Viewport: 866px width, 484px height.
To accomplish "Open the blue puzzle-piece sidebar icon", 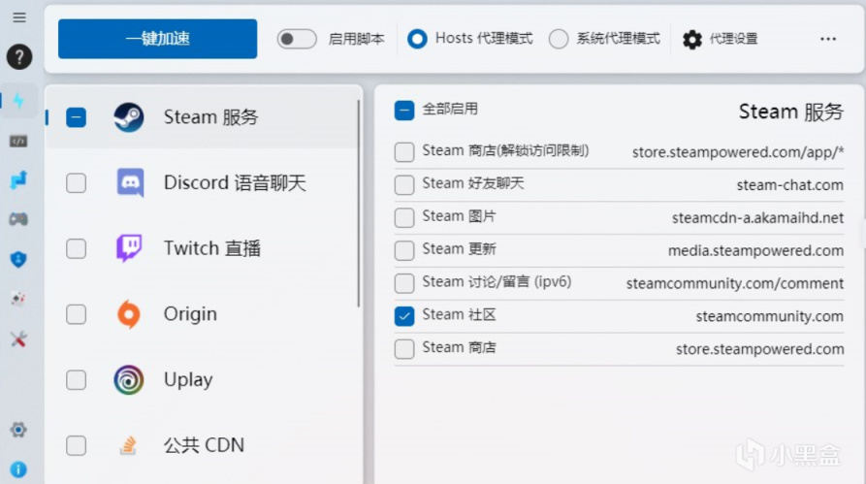I will [18, 180].
